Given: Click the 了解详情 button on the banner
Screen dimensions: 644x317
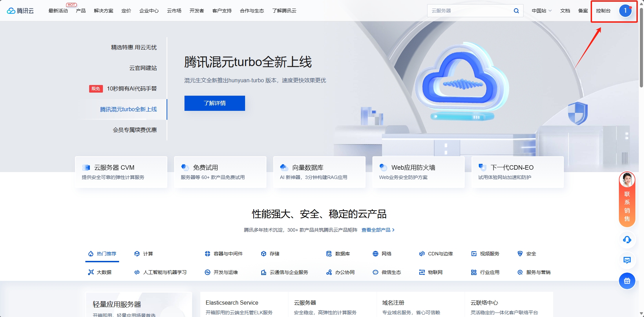Looking at the screenshot, I should [x=214, y=103].
